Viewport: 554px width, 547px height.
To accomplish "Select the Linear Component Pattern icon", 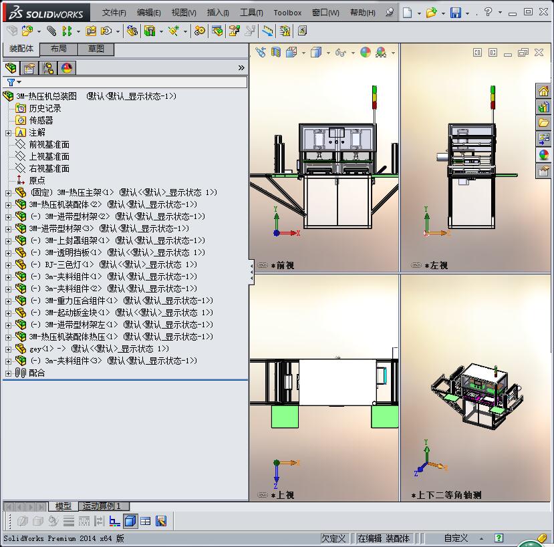I will pos(67,31).
